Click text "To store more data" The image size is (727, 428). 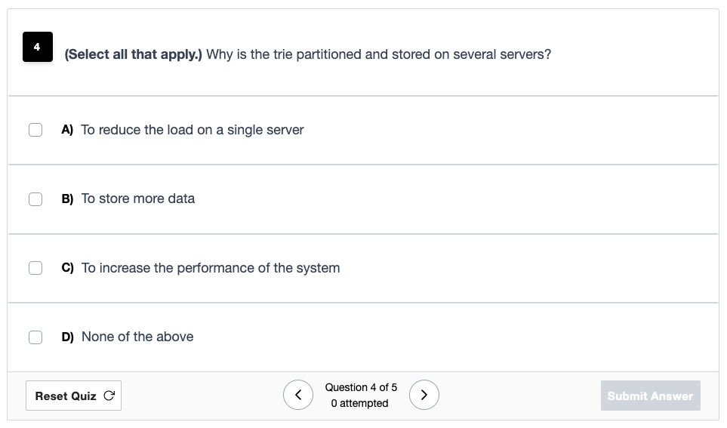click(x=137, y=199)
